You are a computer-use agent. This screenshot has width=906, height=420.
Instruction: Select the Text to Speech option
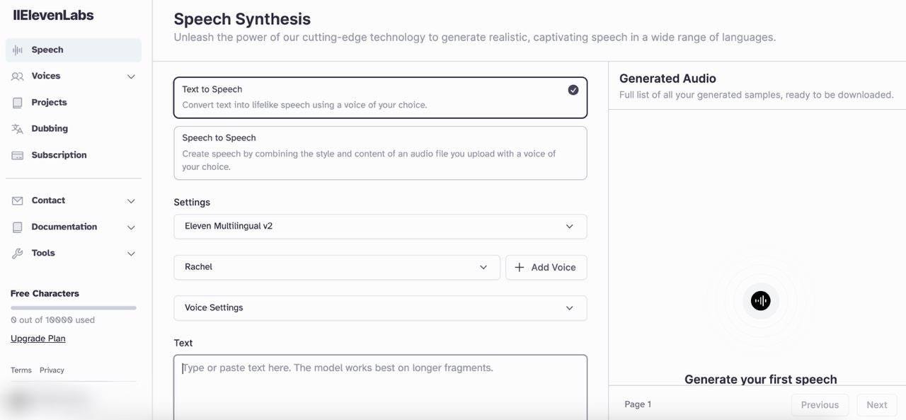(380, 97)
